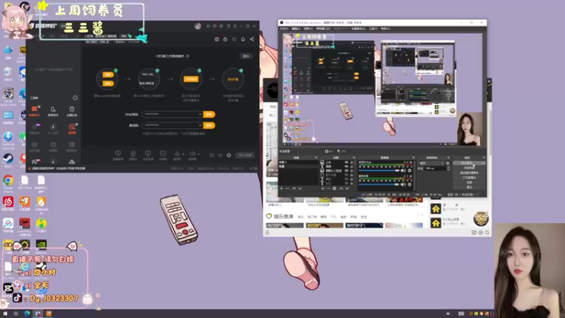Expand arrow beside Stop Streaming button

483,163
